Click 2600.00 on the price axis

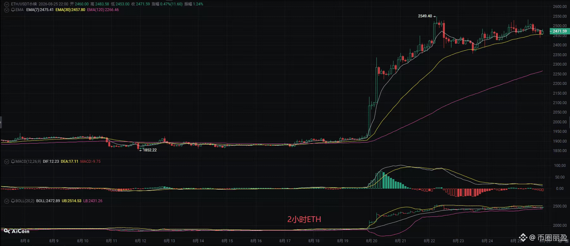click(560, 7)
